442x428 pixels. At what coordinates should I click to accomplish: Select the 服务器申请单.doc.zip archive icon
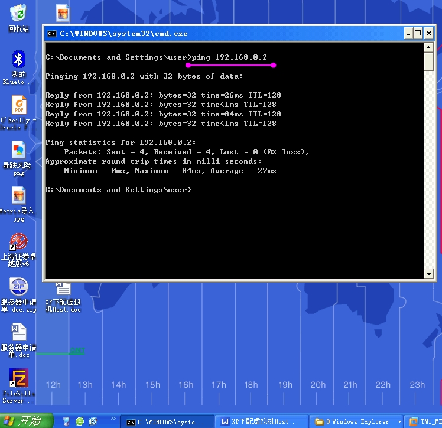point(18,295)
